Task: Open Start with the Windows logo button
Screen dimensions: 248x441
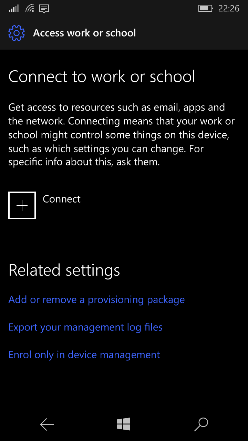Action: tap(124, 424)
